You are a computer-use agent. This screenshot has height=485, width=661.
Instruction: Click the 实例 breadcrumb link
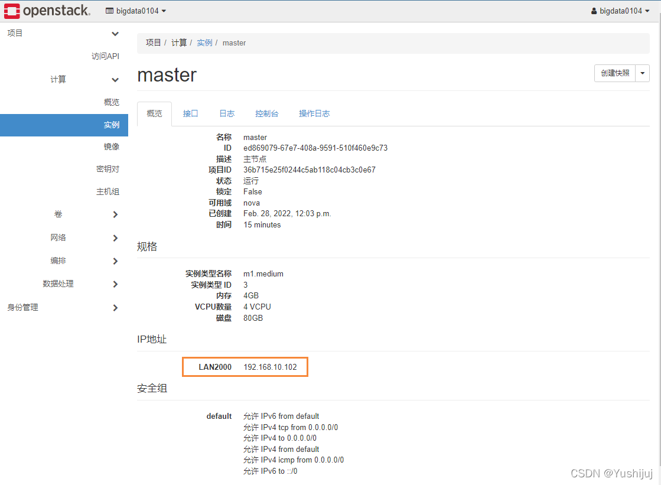[204, 43]
